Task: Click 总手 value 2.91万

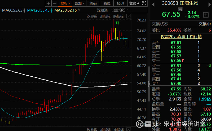Action: [x=175, y=99]
